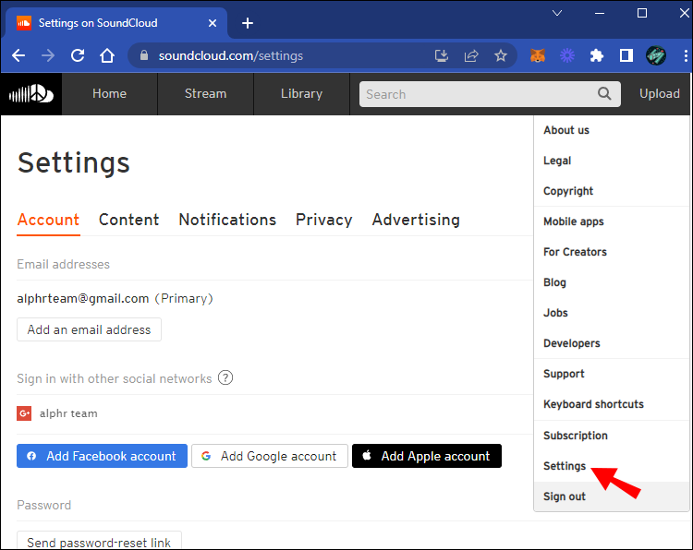
Task: Click the SoundCloud logo icon
Action: click(x=31, y=94)
